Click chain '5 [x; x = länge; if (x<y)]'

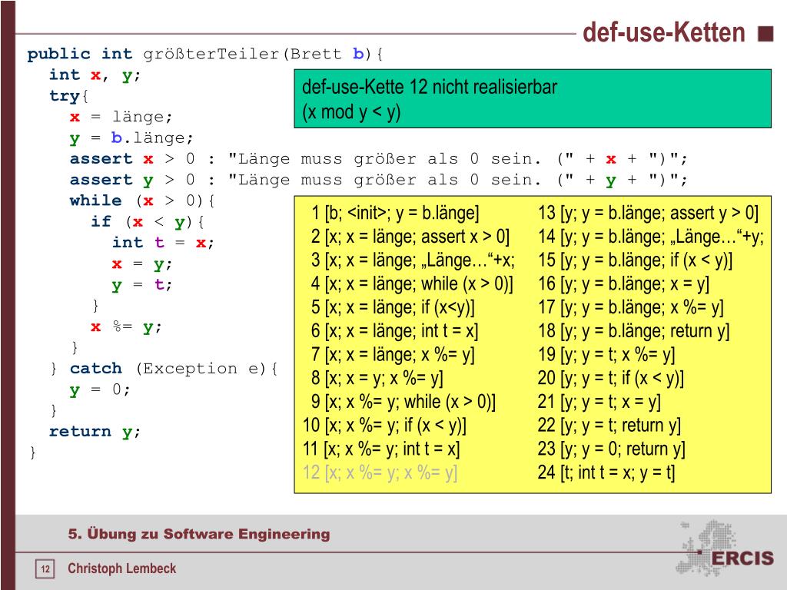pyautogui.click(x=393, y=307)
